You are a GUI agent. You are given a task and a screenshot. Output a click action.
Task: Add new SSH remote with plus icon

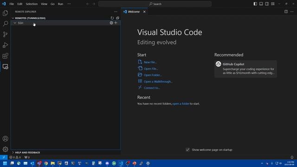coord(116,23)
